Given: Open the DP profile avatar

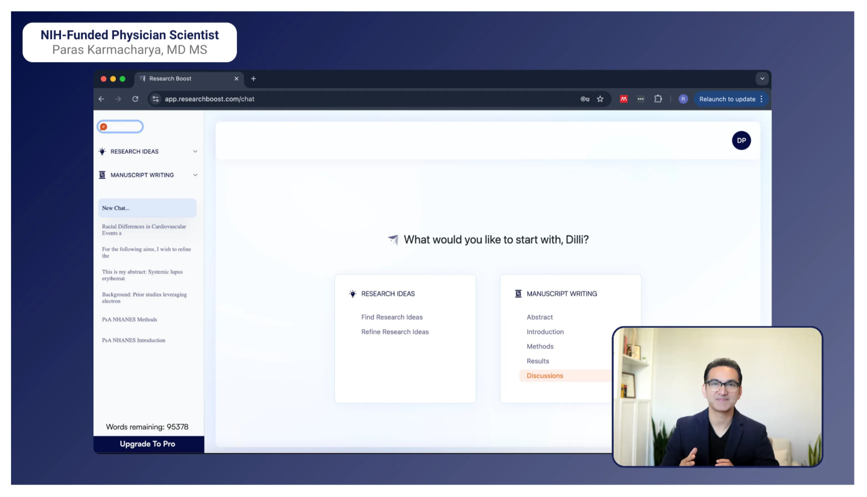Looking at the screenshot, I should click(741, 140).
